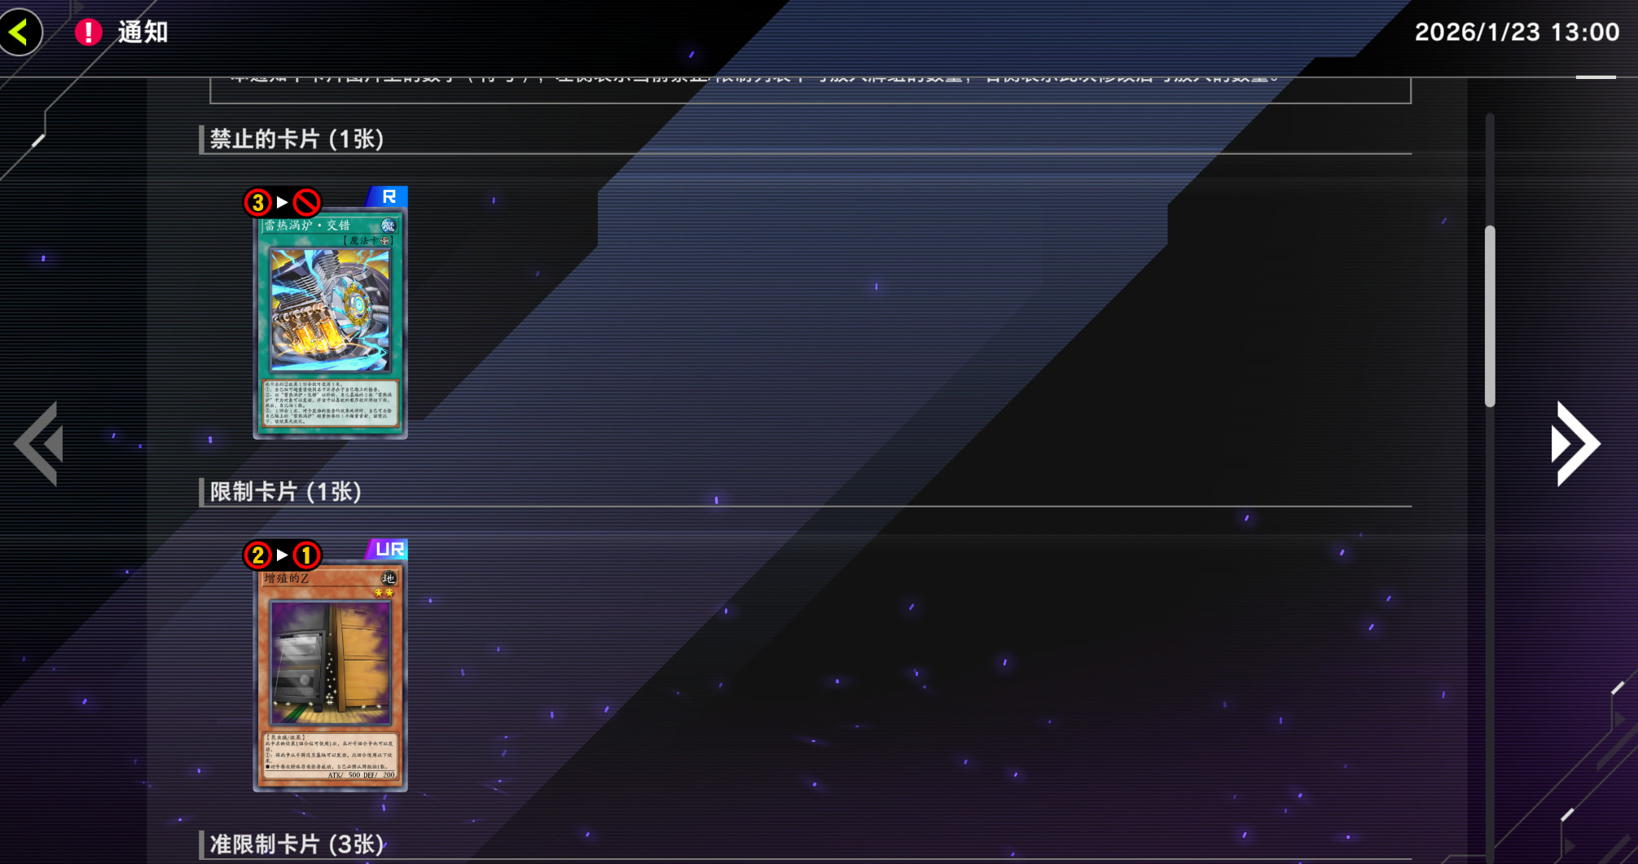Click the effect text box of 增殖的Z
The height and width of the screenshot is (864, 1638).
[330, 756]
